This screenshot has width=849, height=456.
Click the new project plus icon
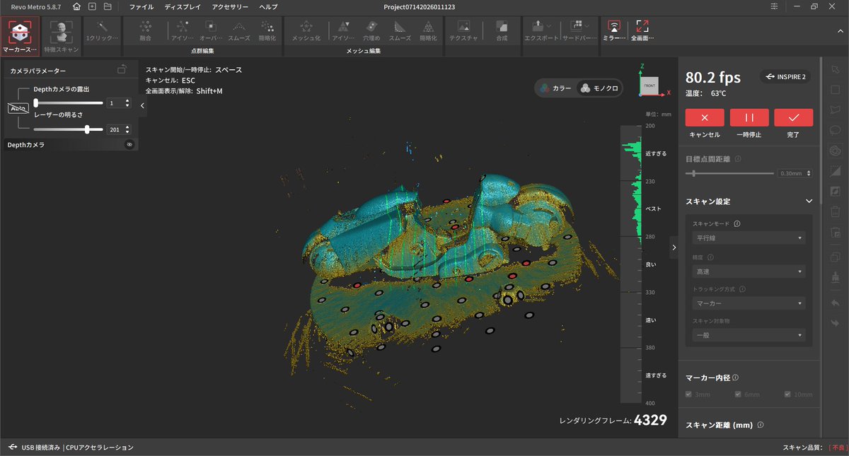click(x=92, y=6)
